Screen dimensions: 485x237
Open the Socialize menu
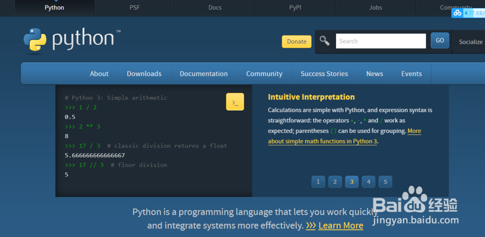click(x=470, y=42)
